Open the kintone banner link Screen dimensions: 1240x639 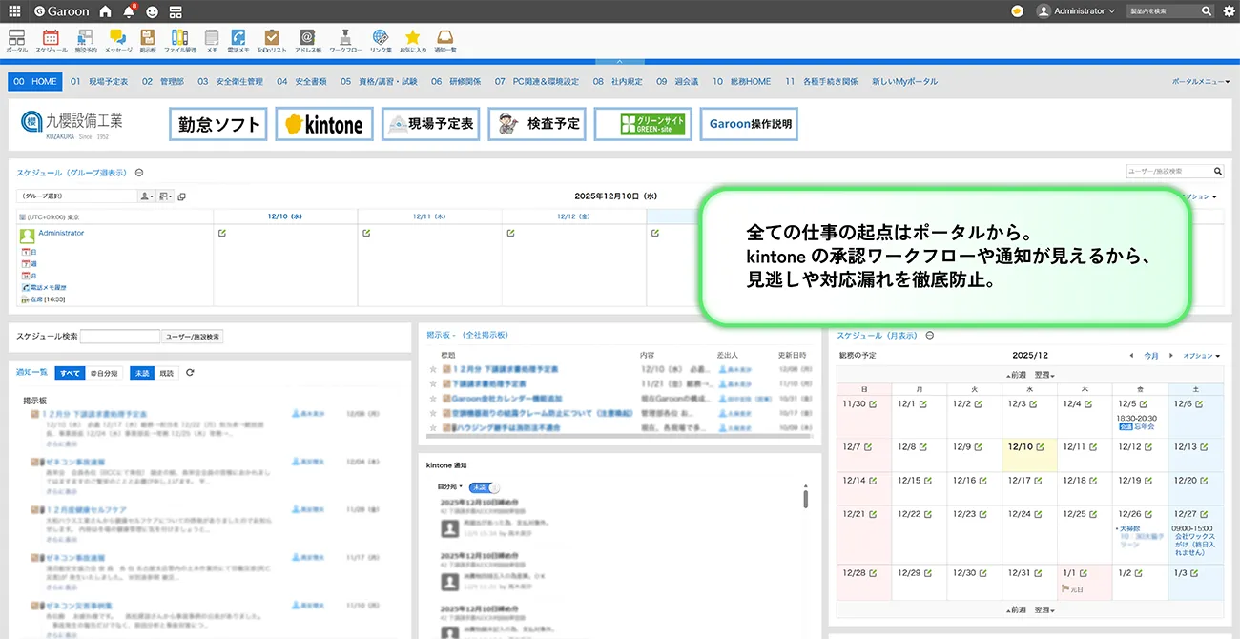(324, 124)
